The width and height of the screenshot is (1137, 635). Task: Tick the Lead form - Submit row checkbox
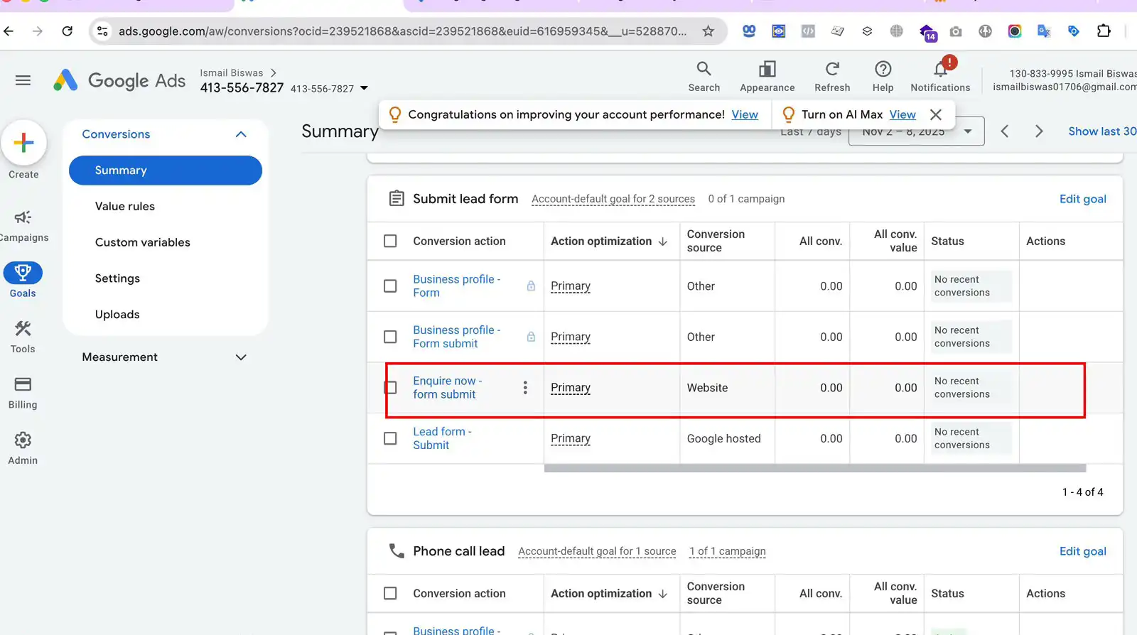coord(390,438)
